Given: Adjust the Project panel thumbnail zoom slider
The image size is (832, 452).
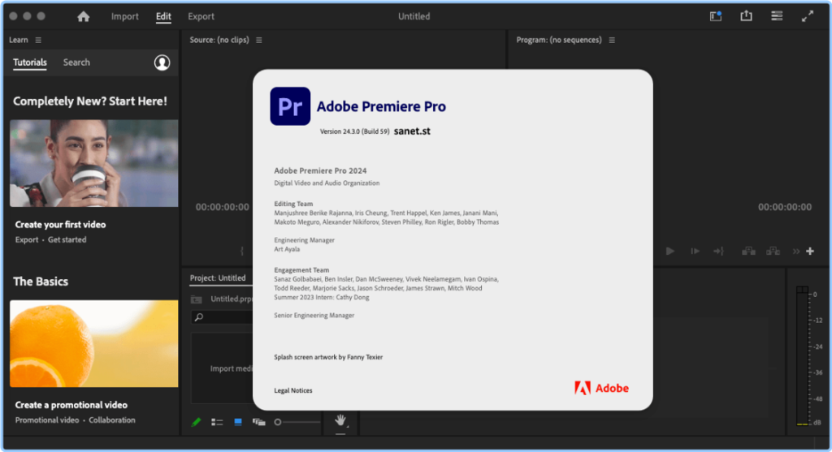Looking at the screenshot, I should pyautogui.click(x=297, y=422).
